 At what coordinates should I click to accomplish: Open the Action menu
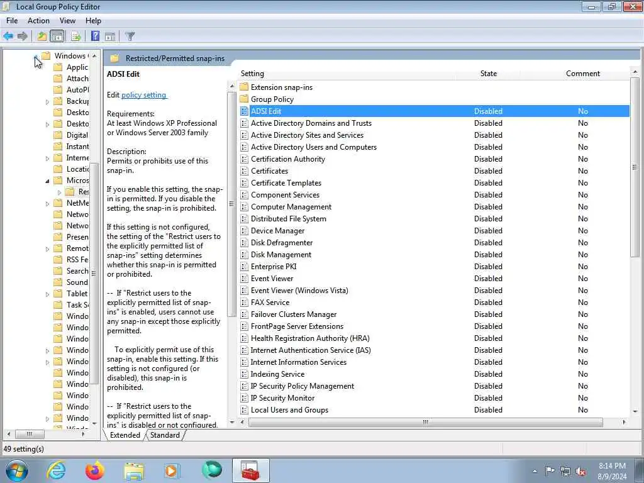tap(38, 21)
